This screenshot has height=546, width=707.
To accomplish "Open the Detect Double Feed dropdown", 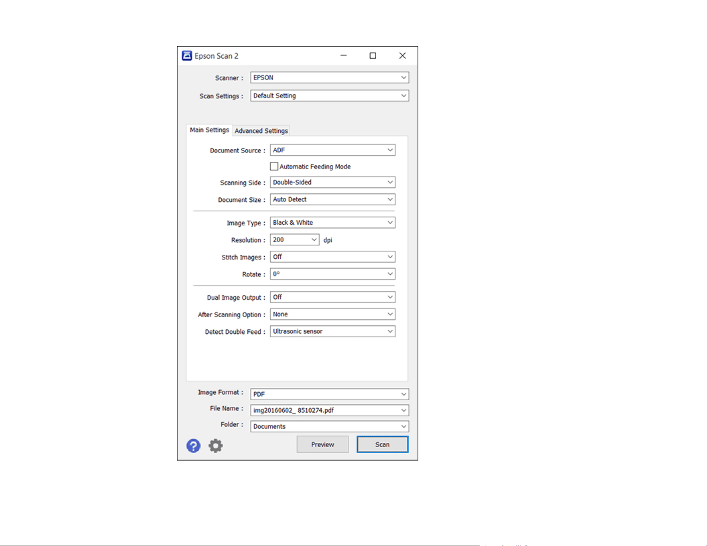I will click(333, 331).
